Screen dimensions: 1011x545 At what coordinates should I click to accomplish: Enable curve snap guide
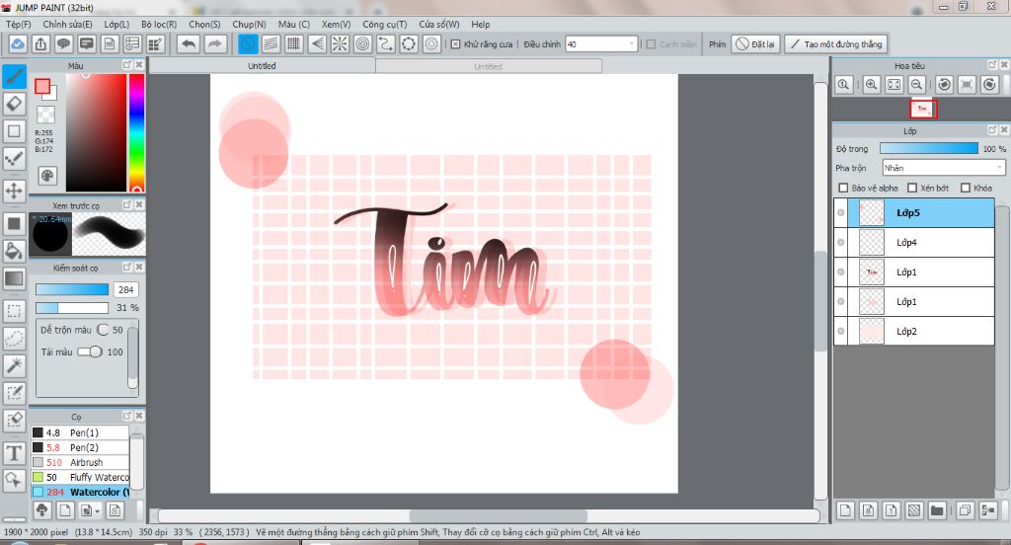386,43
